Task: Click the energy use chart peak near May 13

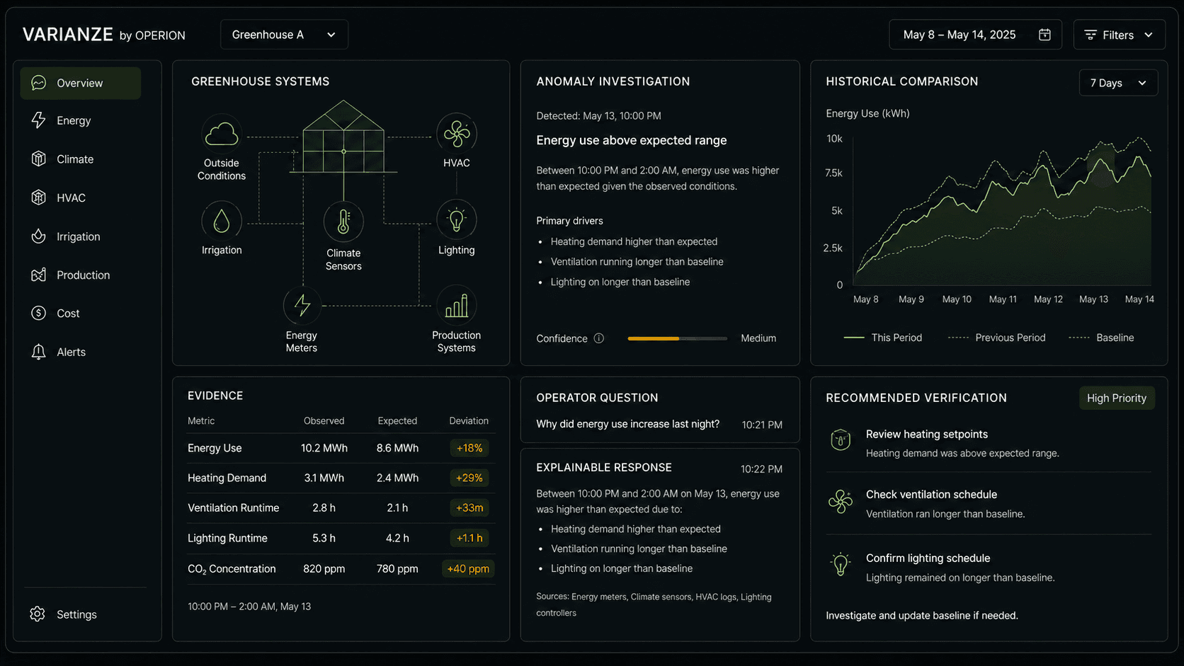Action: click(1100, 160)
